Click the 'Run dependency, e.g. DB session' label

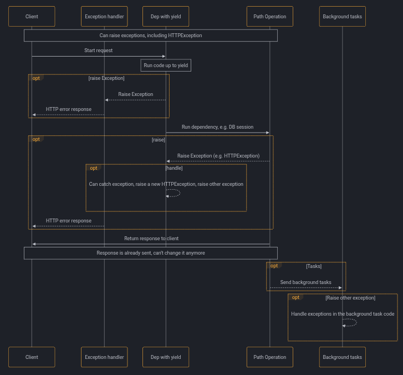217,127
